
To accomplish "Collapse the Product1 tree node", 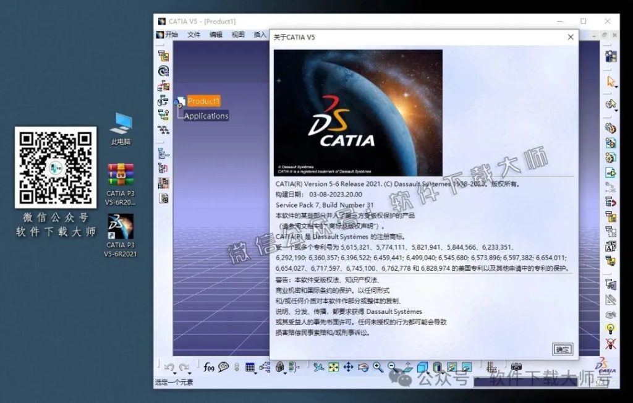I will click(176, 102).
